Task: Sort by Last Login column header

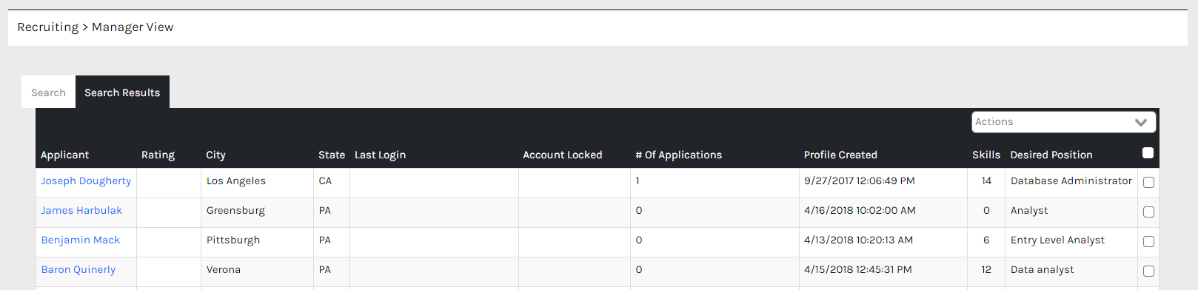Action: click(380, 155)
